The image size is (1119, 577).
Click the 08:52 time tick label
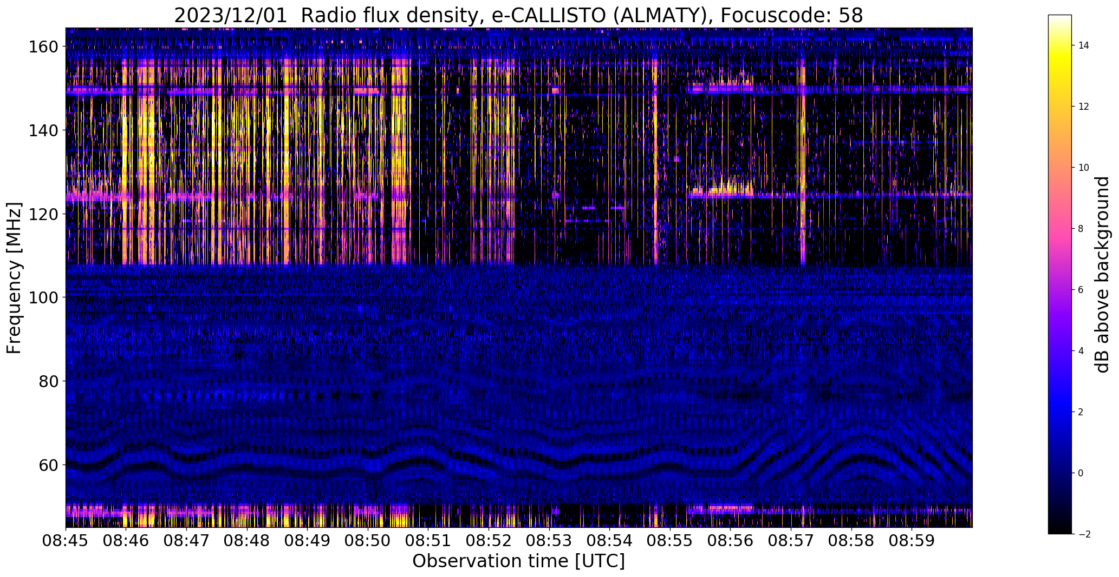coord(489,540)
